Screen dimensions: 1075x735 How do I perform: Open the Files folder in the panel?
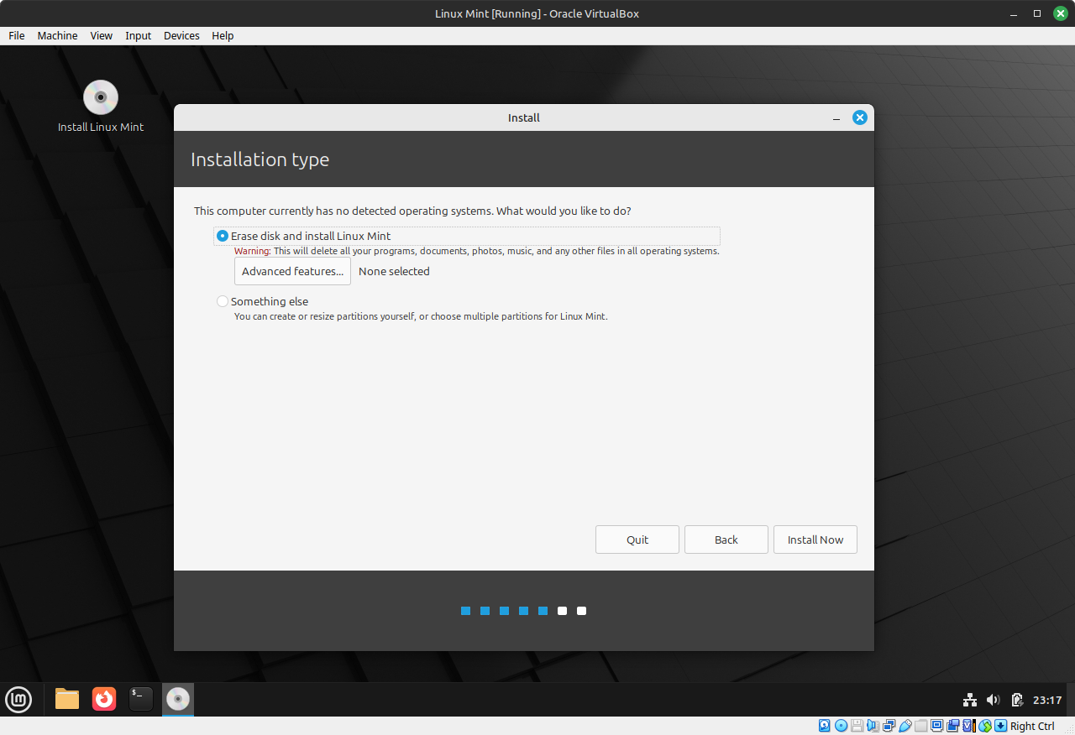67,699
